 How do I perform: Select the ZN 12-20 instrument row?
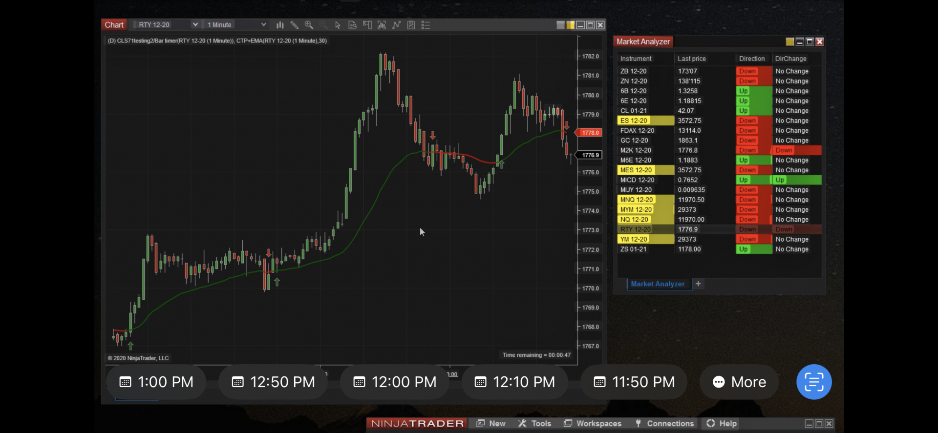pos(719,81)
